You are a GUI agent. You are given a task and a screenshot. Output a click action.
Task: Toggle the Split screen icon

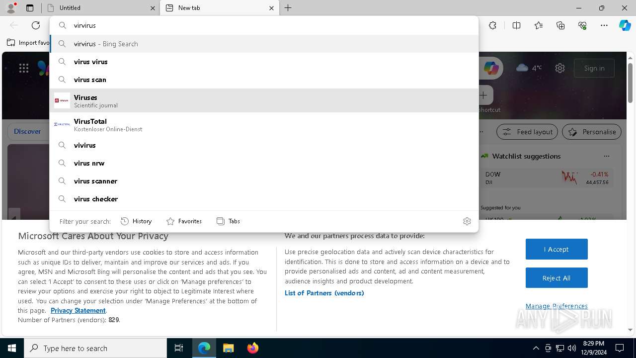(516, 25)
